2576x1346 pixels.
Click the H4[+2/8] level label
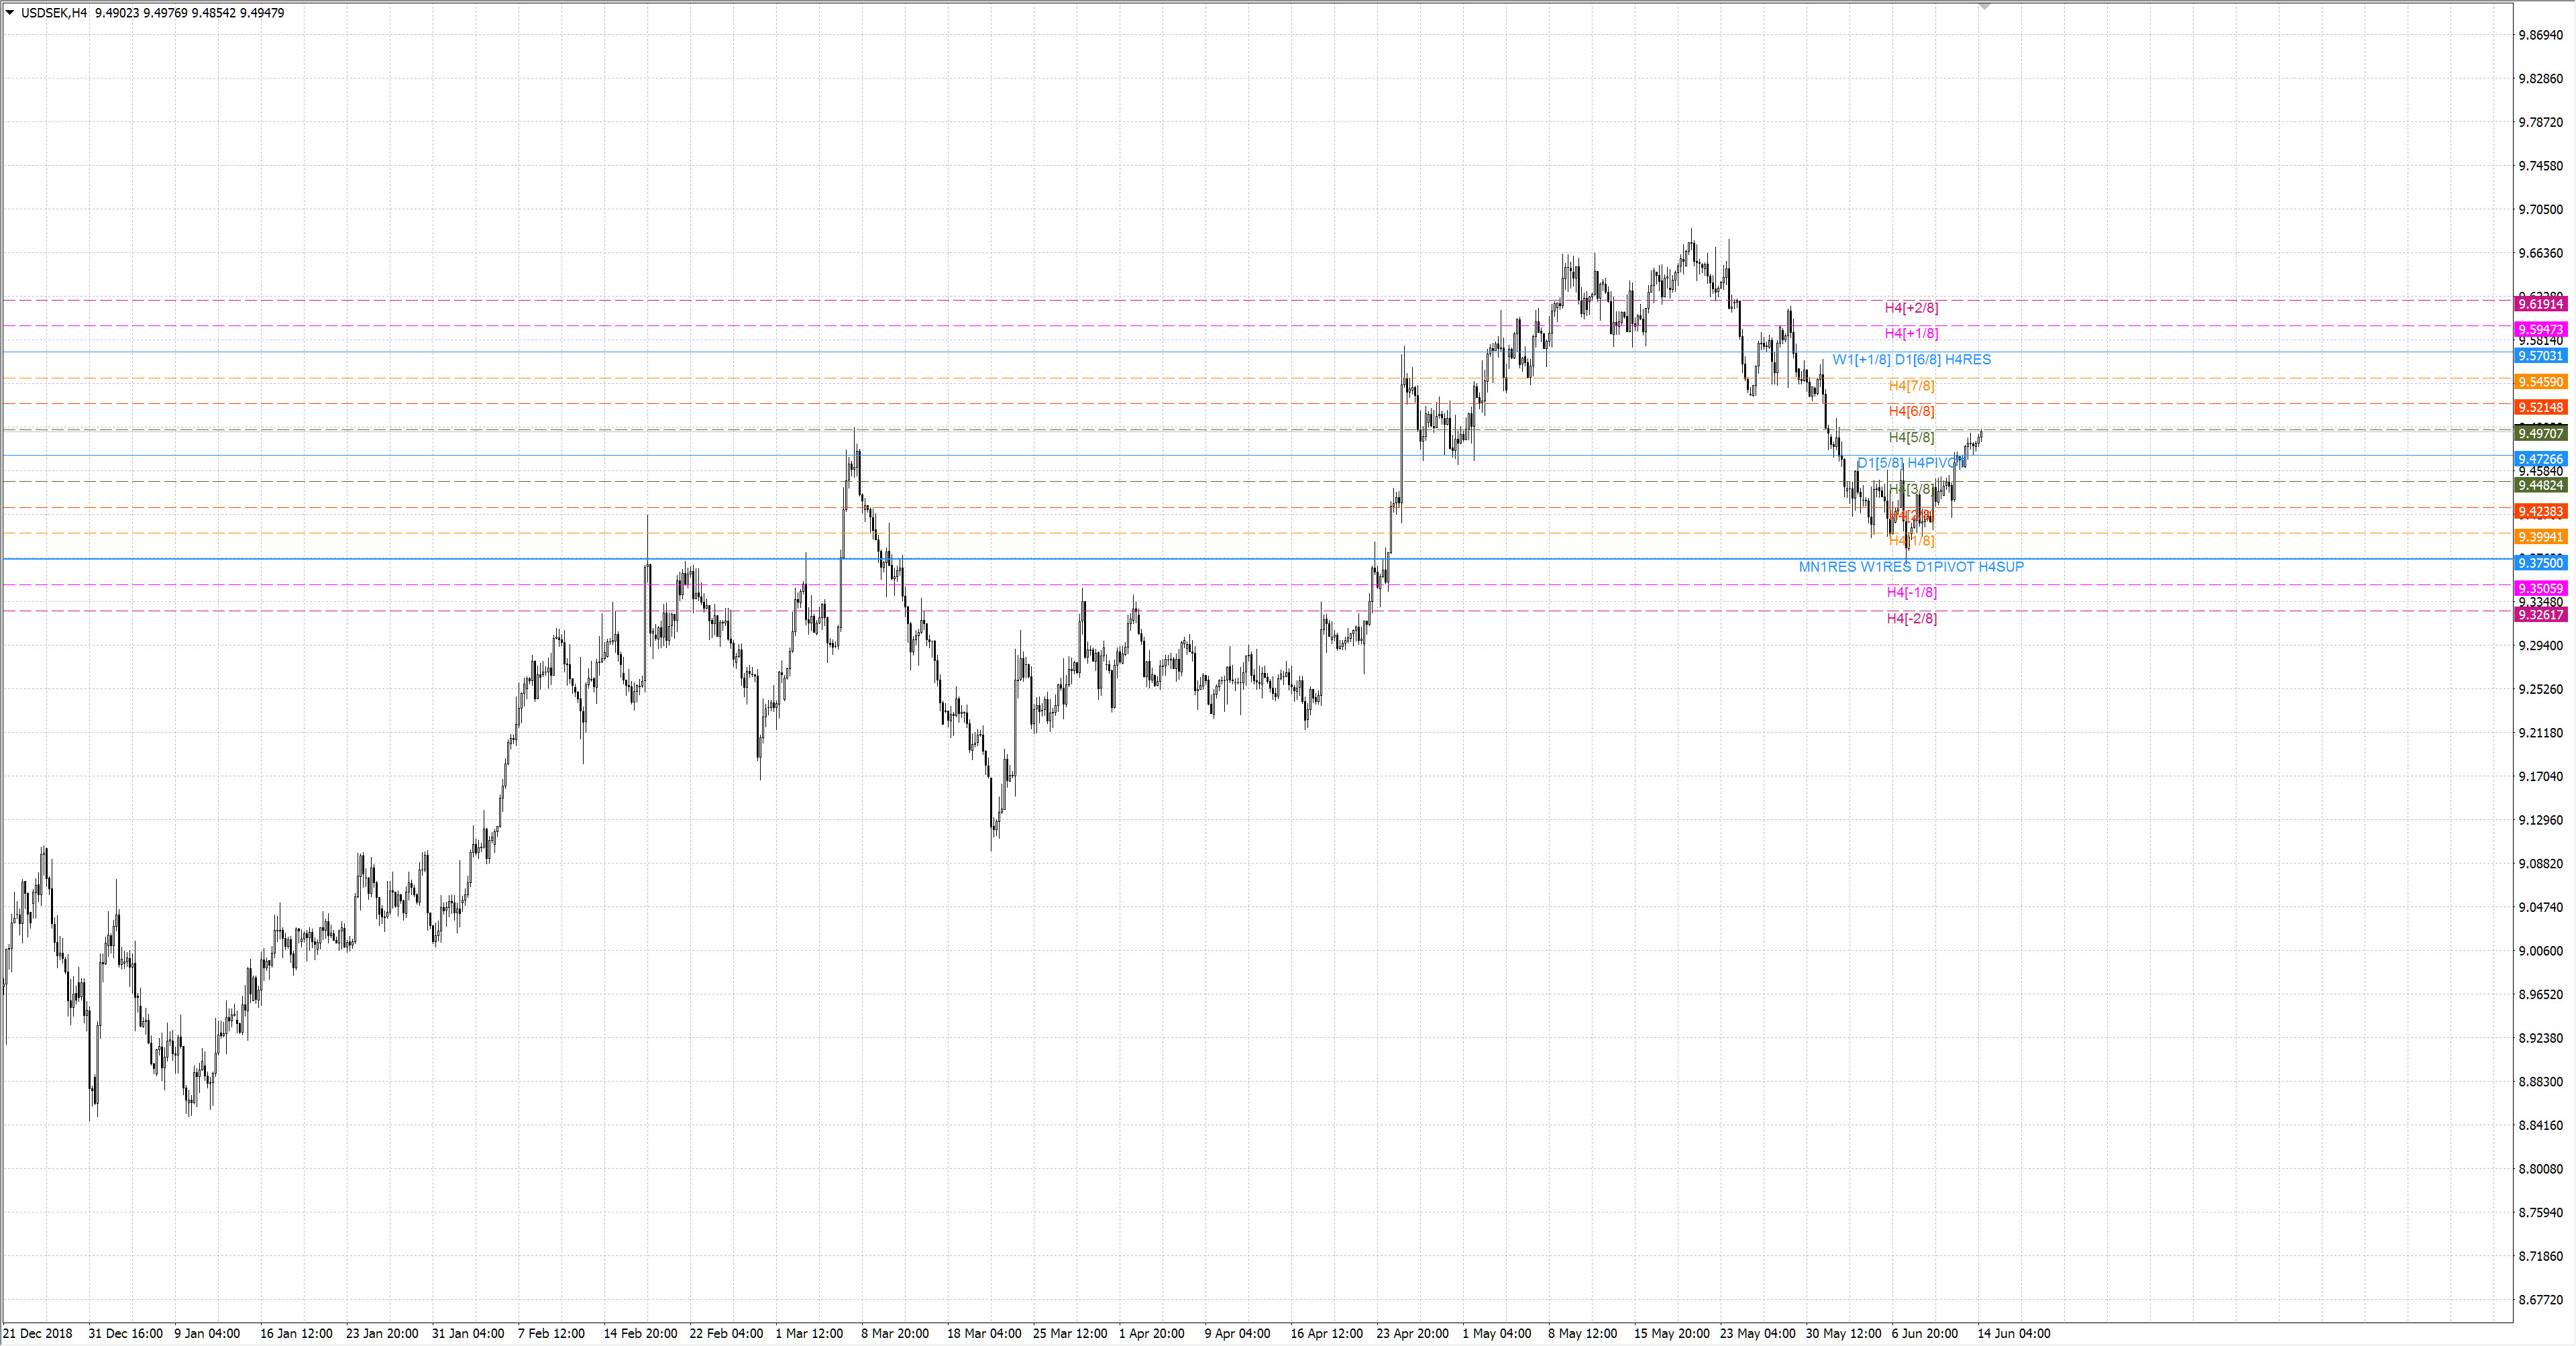(x=1911, y=308)
